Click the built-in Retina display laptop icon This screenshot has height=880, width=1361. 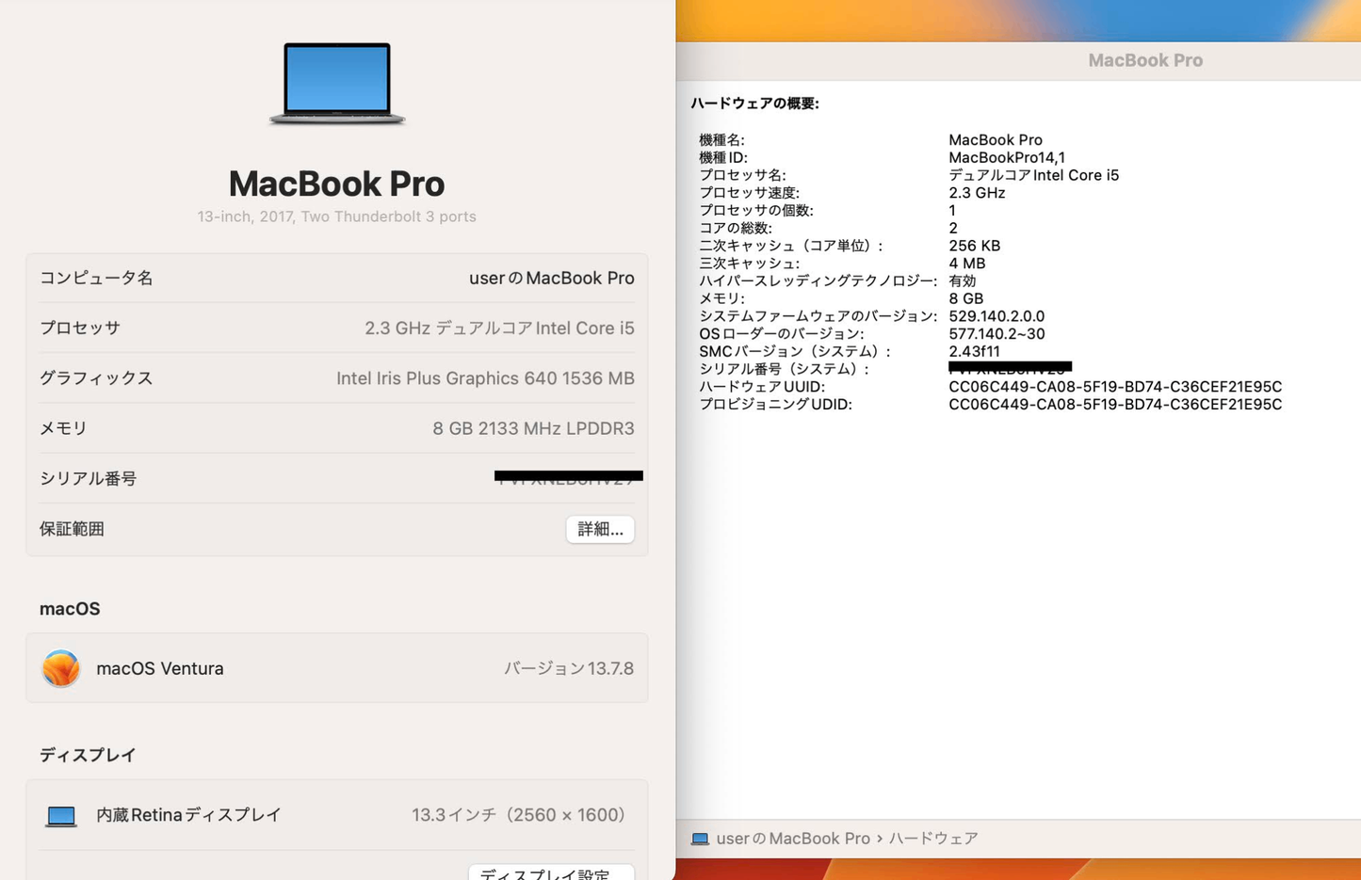(x=61, y=816)
